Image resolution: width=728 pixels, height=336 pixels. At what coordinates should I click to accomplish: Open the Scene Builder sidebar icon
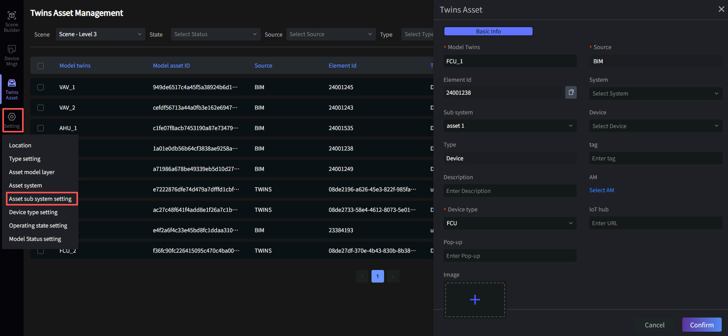pyautogui.click(x=12, y=21)
